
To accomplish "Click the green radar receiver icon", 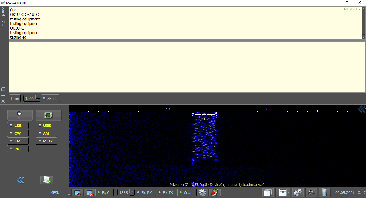I will 48,115.
